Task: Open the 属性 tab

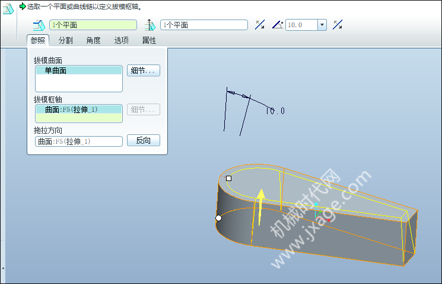Action: pos(149,40)
